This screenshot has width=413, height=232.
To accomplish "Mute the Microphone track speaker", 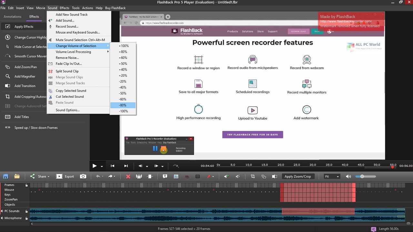I will [2, 218].
